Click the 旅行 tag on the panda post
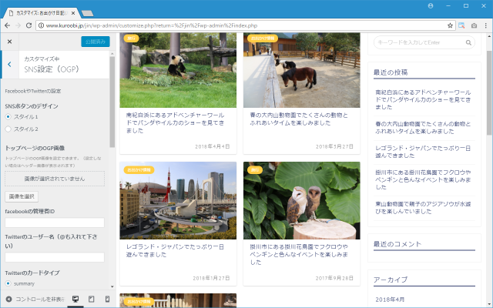 [x=131, y=38]
